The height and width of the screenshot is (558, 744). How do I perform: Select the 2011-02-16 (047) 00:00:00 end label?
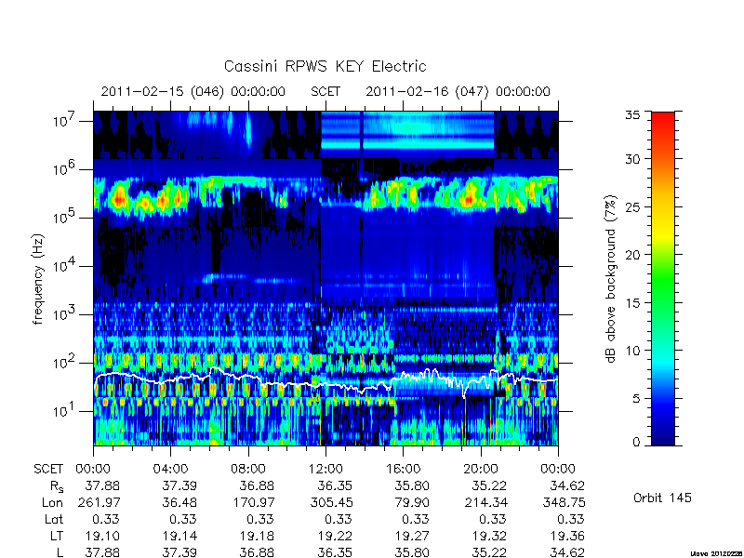click(458, 91)
